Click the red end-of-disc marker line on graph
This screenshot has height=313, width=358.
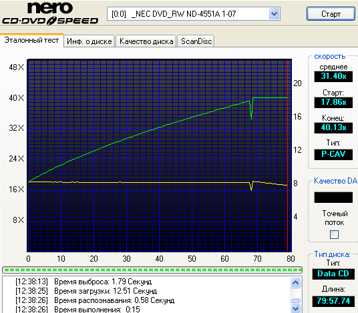click(x=287, y=155)
